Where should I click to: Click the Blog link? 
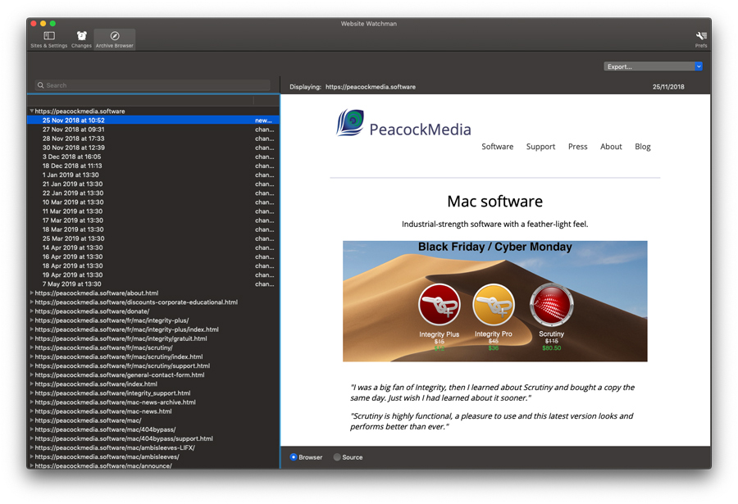click(642, 147)
